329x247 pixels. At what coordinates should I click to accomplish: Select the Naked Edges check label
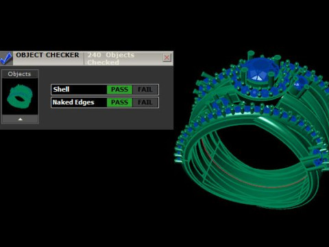point(73,102)
